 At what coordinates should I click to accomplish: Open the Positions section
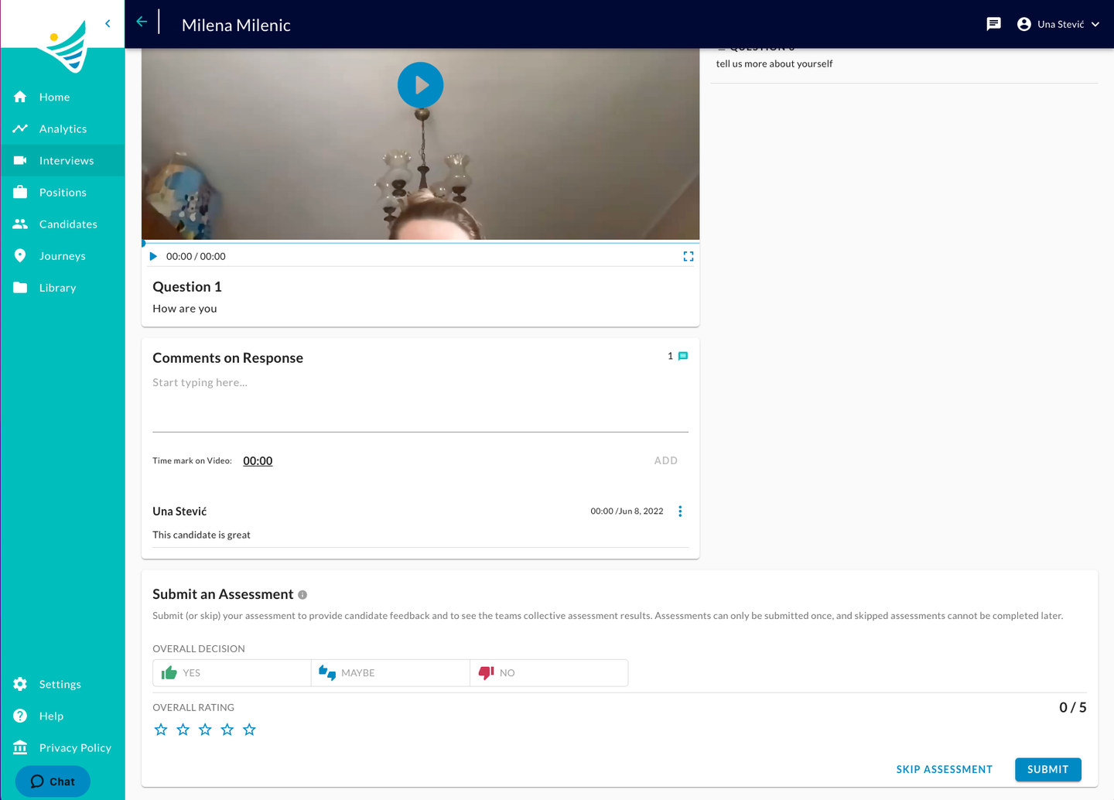(x=63, y=192)
